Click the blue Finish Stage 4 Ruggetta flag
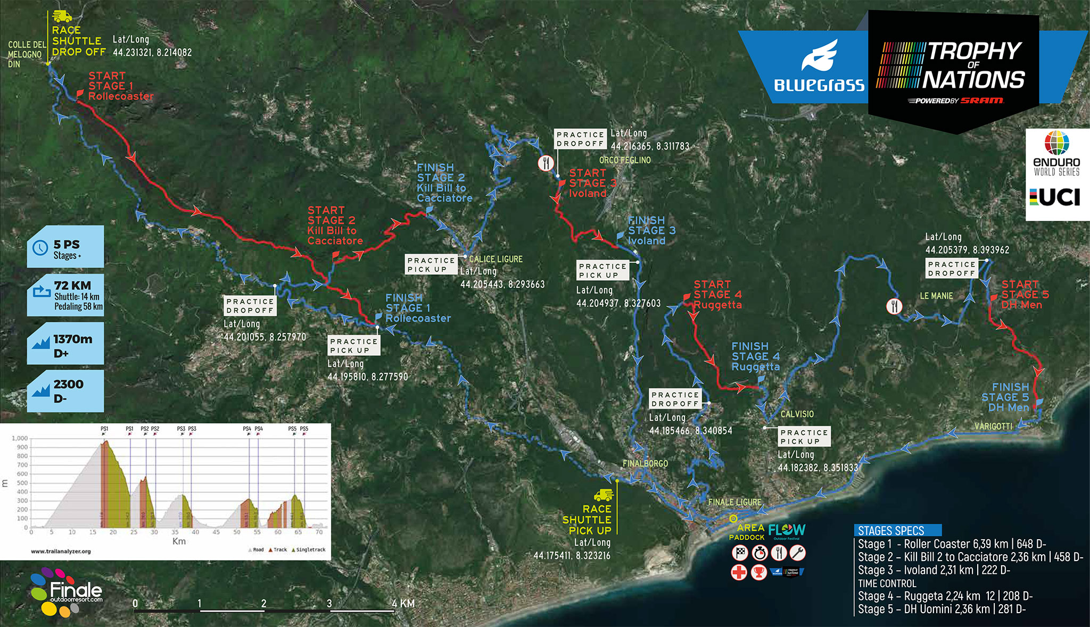 click(x=761, y=380)
